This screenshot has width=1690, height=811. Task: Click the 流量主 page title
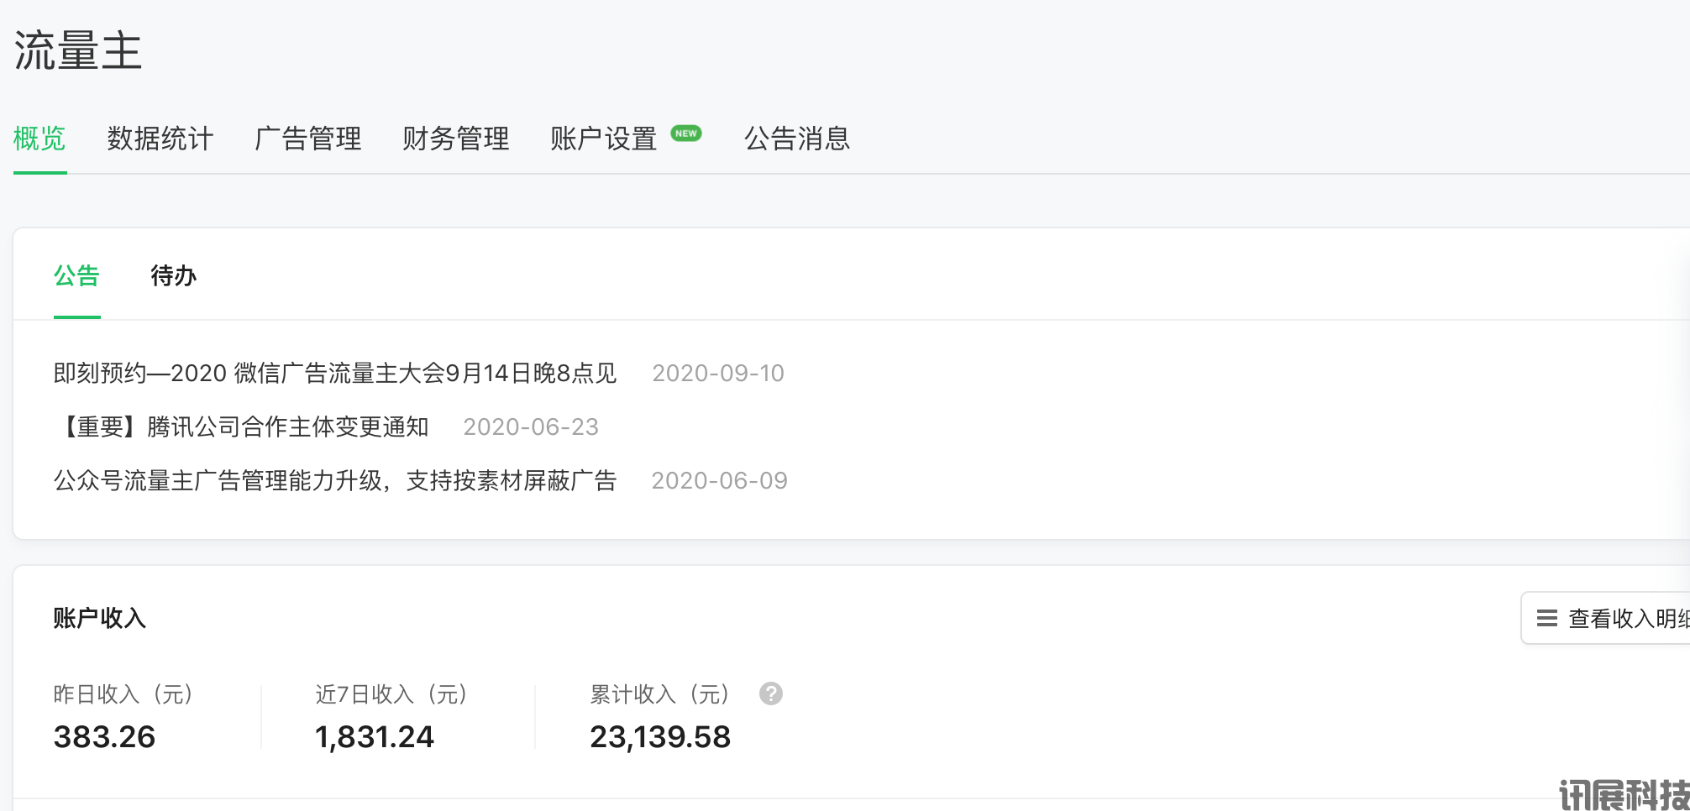click(78, 50)
